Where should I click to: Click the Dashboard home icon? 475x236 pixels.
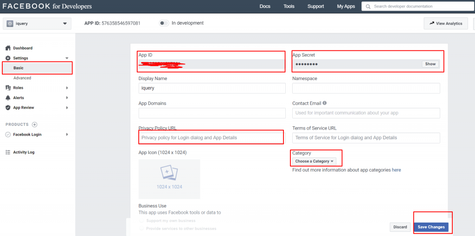pos(8,48)
